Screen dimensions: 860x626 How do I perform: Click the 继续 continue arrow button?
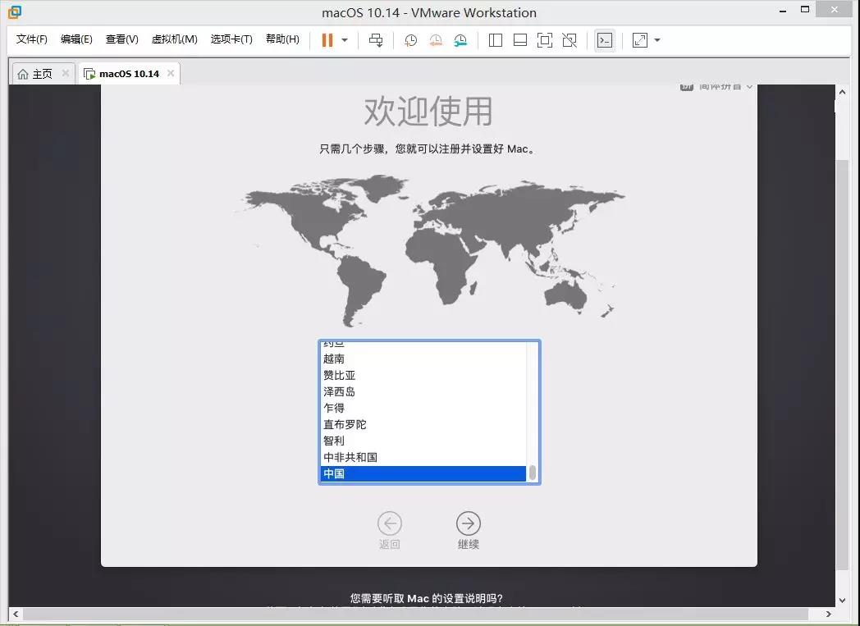pyautogui.click(x=468, y=523)
